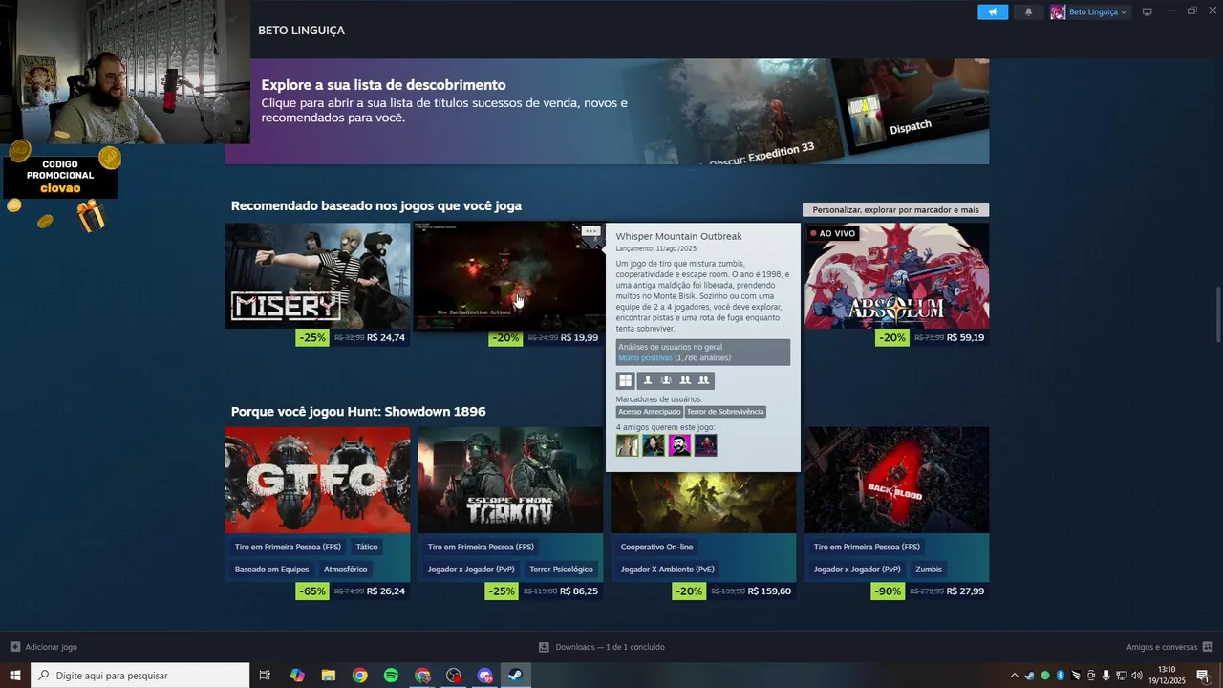
Task: Open the Back 4 Blood capsule
Action: coord(896,480)
